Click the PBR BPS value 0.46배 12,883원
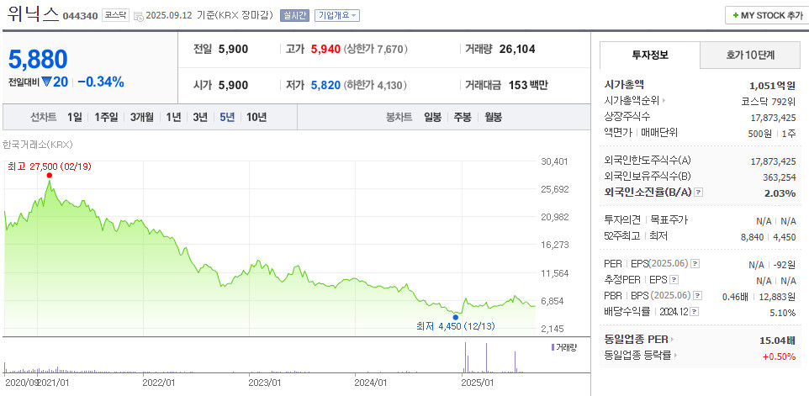Image resolution: width=809 pixels, height=396 pixels. [x=759, y=297]
